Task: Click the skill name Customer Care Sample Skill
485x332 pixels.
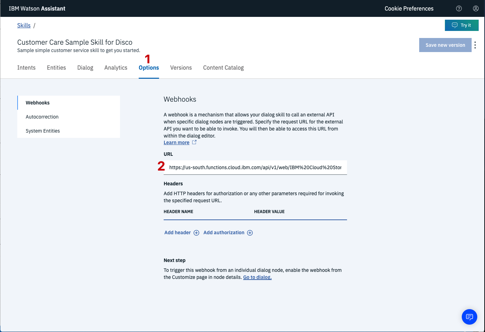Action: pos(75,42)
